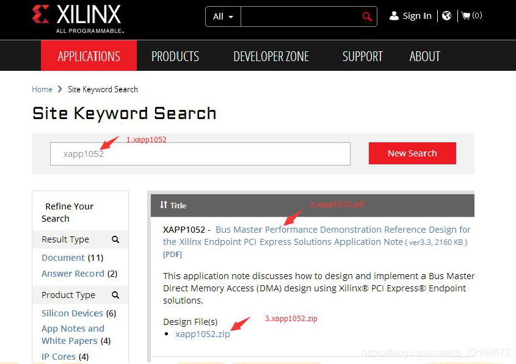Click the Title column header

[178, 205]
